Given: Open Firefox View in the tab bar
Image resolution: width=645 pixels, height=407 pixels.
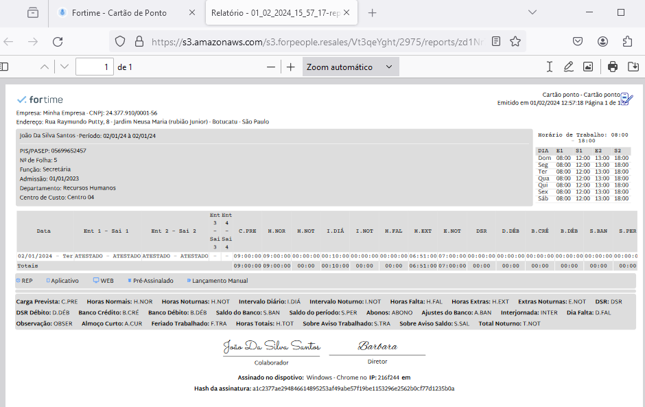Looking at the screenshot, I should (x=33, y=13).
